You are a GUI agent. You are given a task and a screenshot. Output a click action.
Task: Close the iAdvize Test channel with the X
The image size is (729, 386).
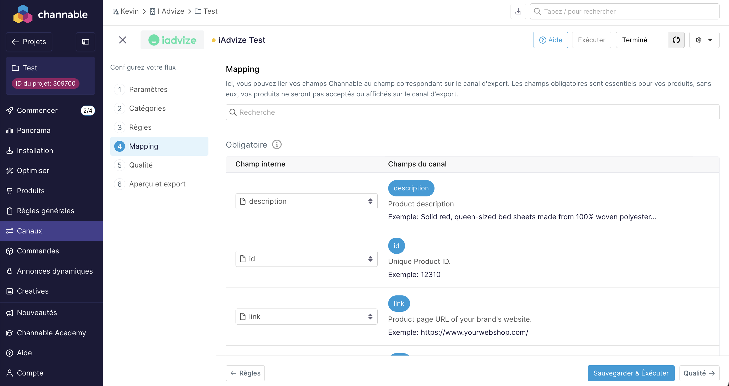click(123, 40)
